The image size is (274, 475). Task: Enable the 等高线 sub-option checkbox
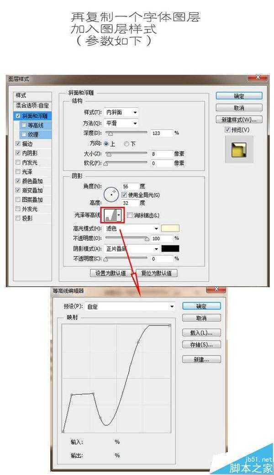pyautogui.click(x=24, y=125)
